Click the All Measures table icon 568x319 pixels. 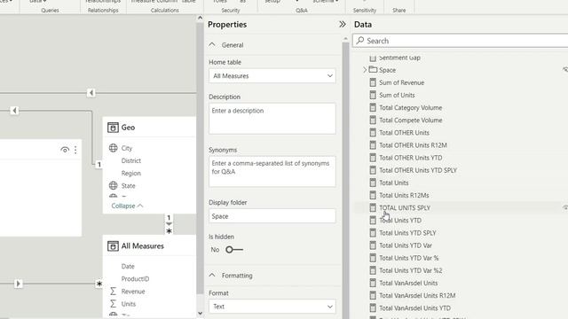(x=113, y=246)
